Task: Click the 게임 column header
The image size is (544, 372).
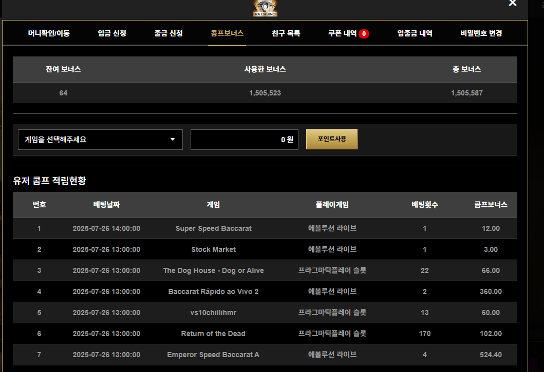Action: 213,205
